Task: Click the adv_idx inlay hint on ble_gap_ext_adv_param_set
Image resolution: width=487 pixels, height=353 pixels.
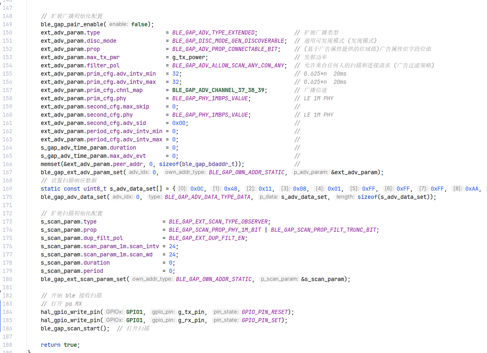Action: point(140,172)
